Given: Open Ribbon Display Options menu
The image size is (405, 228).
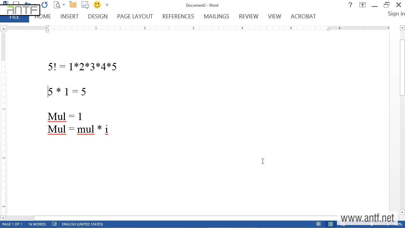Looking at the screenshot, I should click(363, 5).
